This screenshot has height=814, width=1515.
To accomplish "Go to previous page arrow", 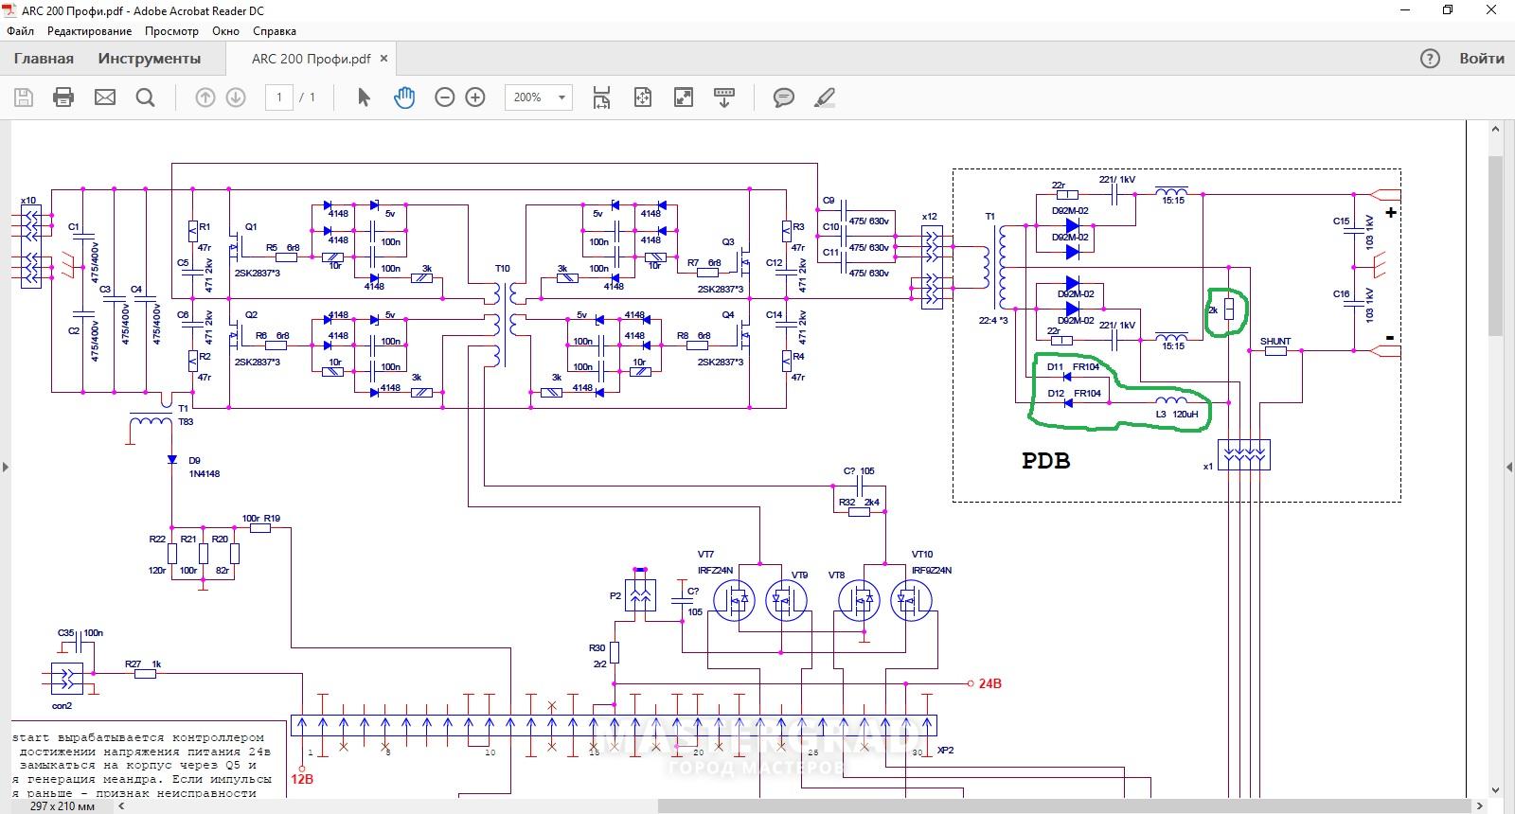I will pos(205,97).
